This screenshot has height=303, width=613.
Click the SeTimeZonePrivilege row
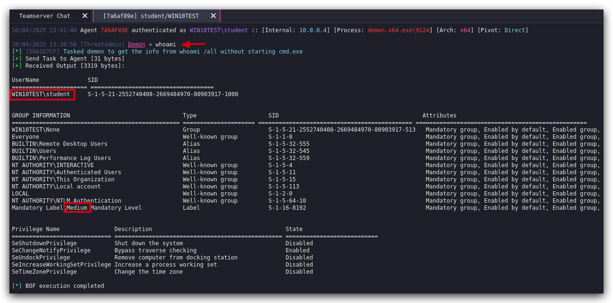tap(162, 272)
